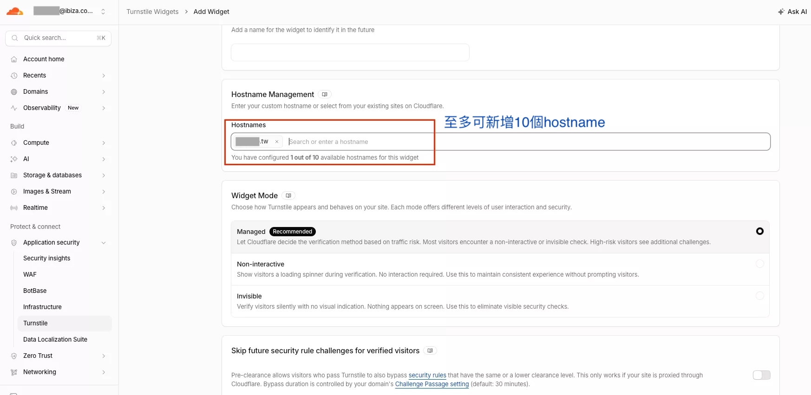This screenshot has width=811, height=395.
Task: Expand the AI menu chevron
Action: click(104, 159)
